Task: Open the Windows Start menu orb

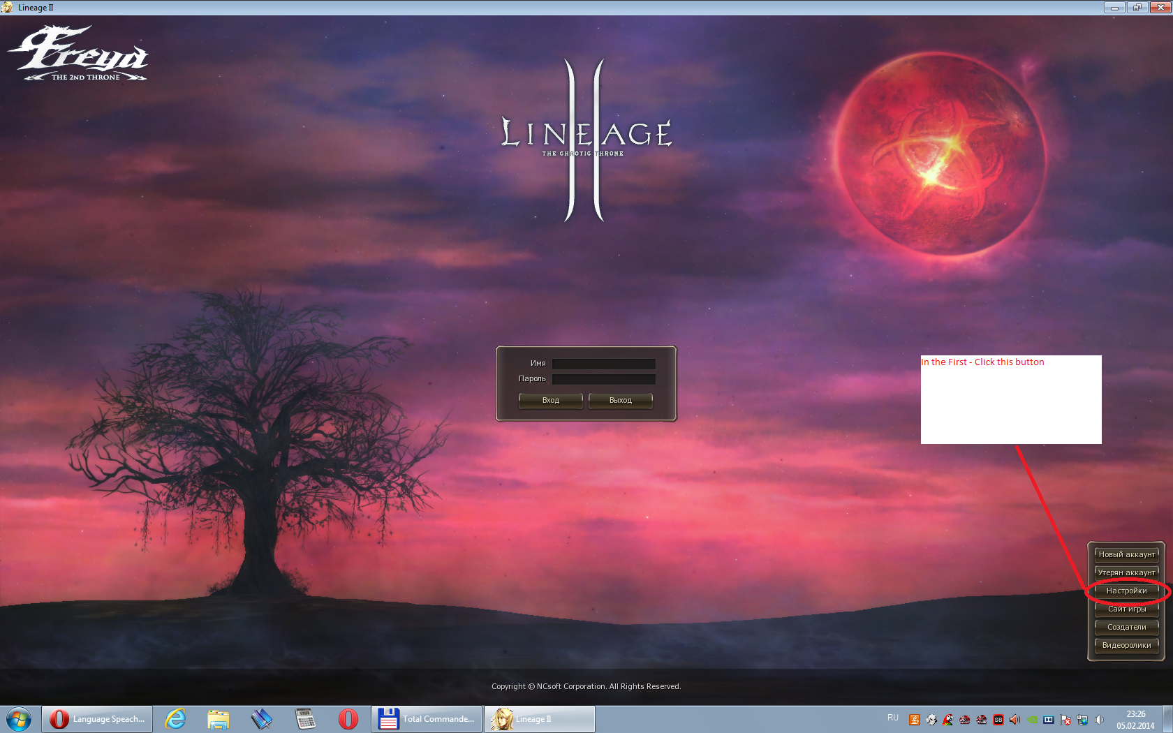Action: pos(19,719)
